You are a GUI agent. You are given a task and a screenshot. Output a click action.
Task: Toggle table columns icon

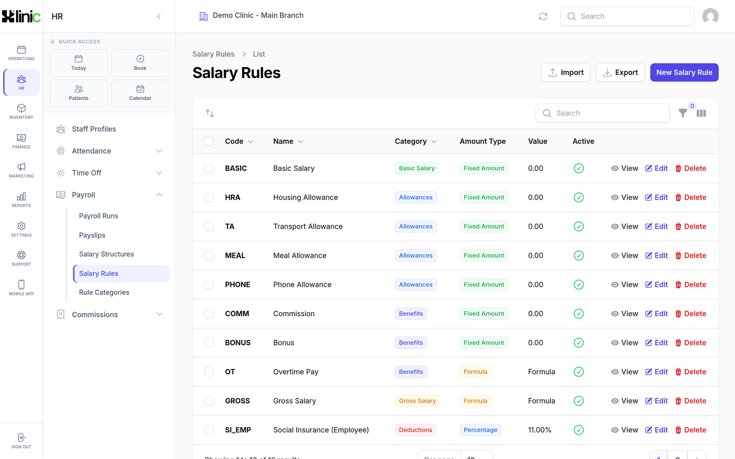coord(701,113)
